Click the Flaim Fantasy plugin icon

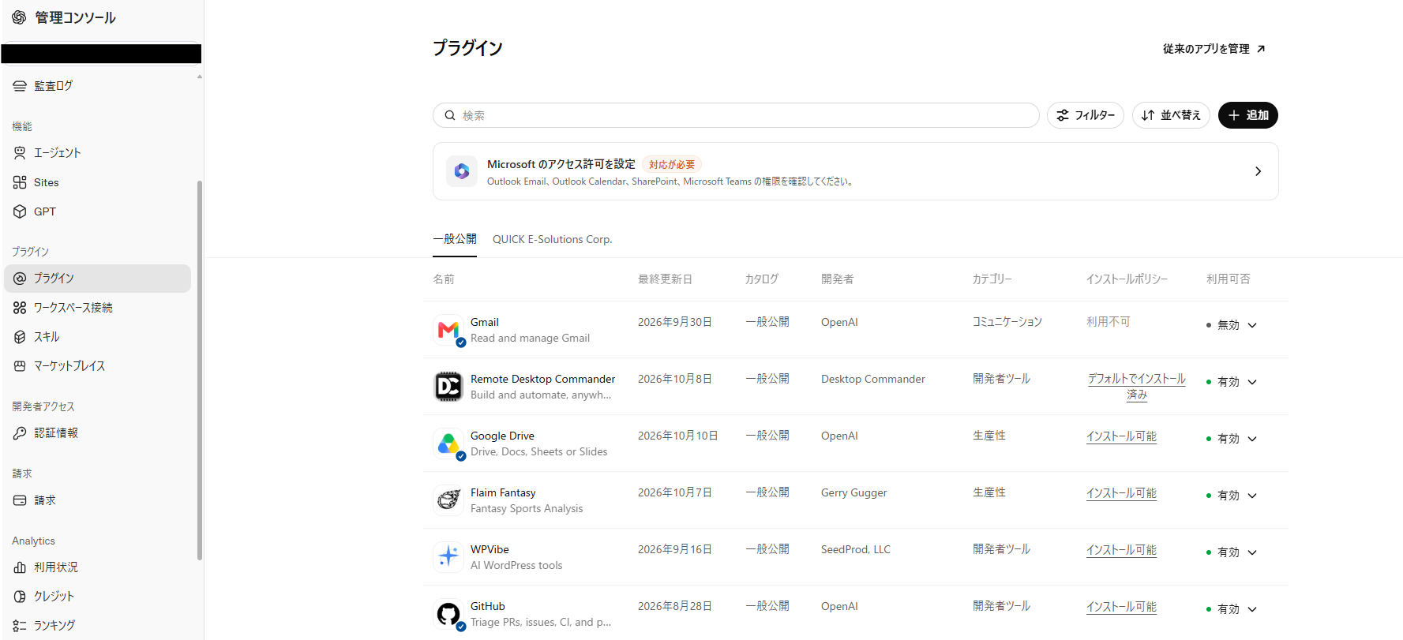(x=448, y=500)
